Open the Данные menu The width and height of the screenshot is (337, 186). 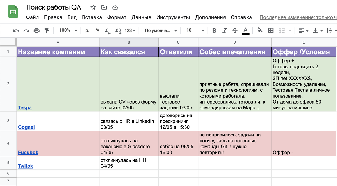point(141,17)
